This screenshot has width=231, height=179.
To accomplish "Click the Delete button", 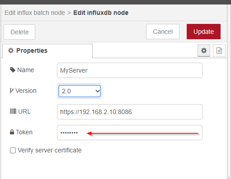I will [x=19, y=32].
